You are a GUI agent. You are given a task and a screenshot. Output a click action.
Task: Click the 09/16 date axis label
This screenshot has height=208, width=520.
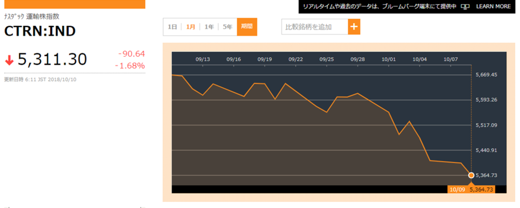(x=234, y=60)
